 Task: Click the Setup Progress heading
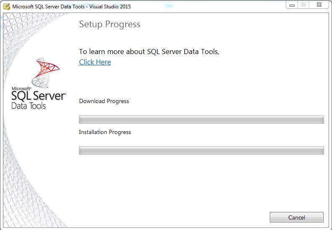[x=109, y=24]
